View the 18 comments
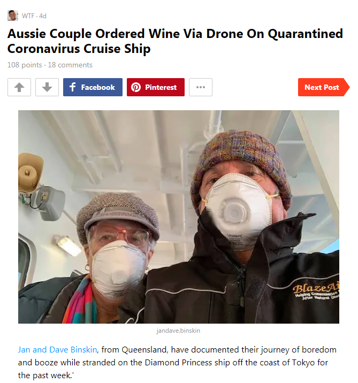This screenshot has width=358, height=383. (70, 65)
